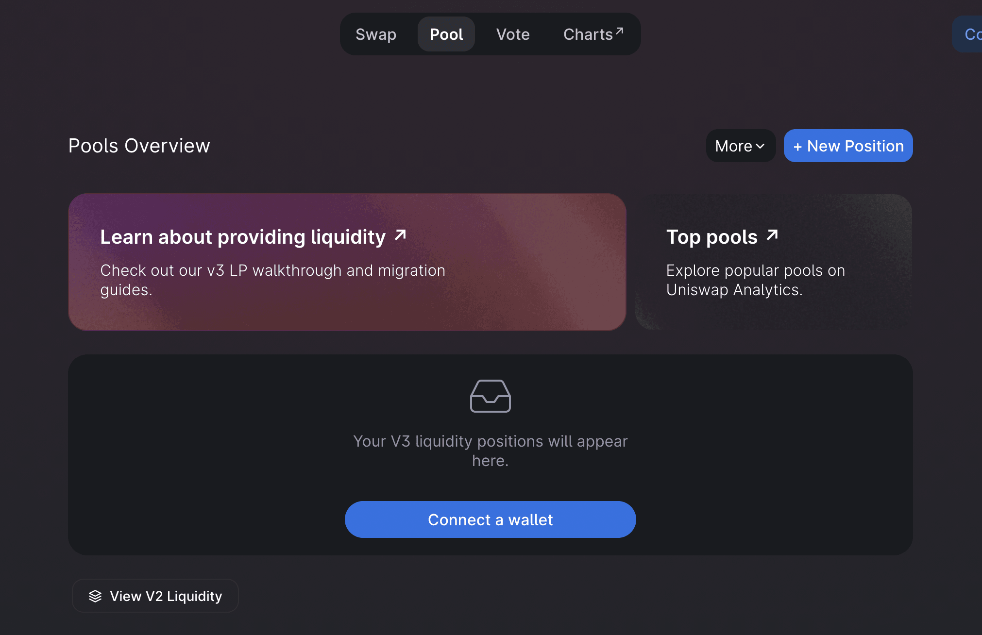
Task: Expand the More dropdown menu
Action: 741,146
